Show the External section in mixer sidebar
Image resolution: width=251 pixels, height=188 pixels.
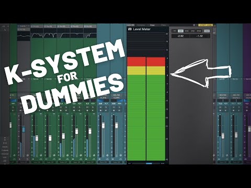click(5, 154)
